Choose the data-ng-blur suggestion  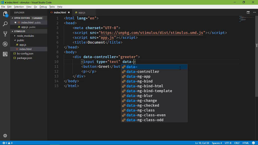pyautogui.click(x=154, y=96)
